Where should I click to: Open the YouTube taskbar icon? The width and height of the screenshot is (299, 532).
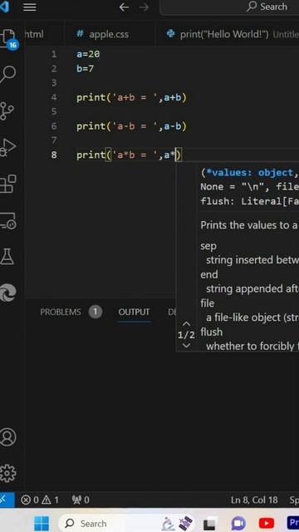pyautogui.click(x=267, y=524)
